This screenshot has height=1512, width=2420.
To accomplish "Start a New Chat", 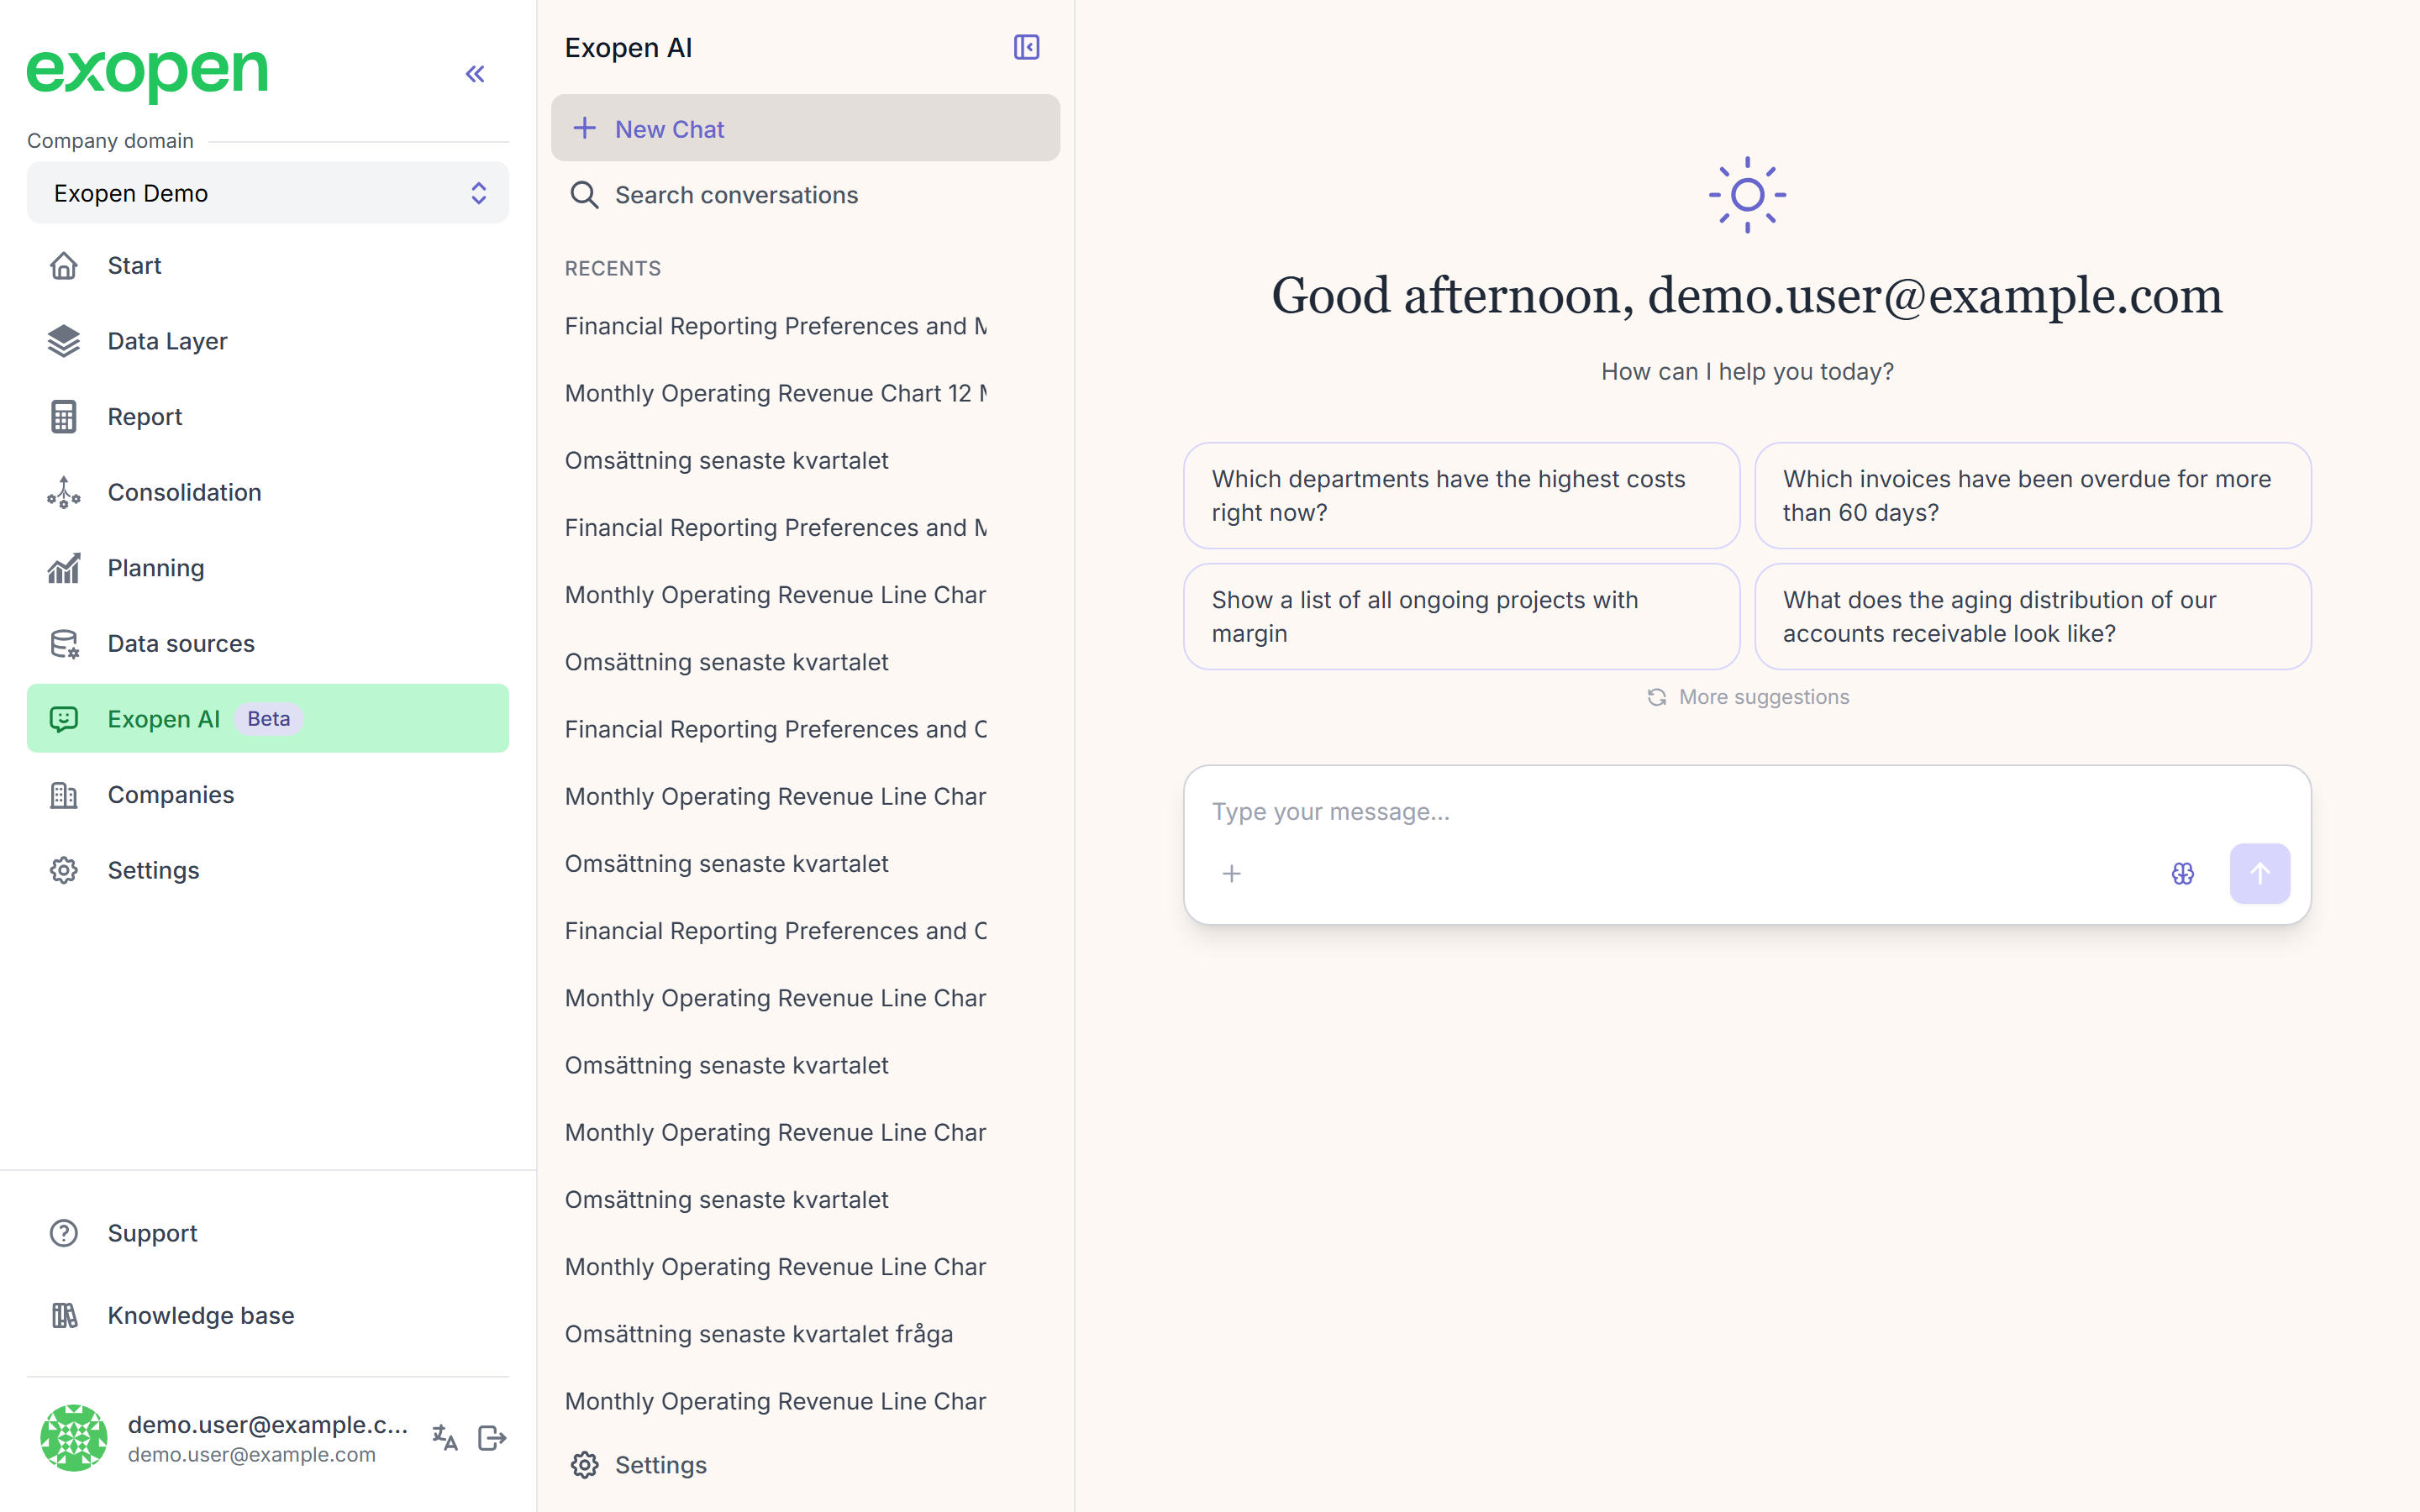I will pyautogui.click(x=805, y=129).
